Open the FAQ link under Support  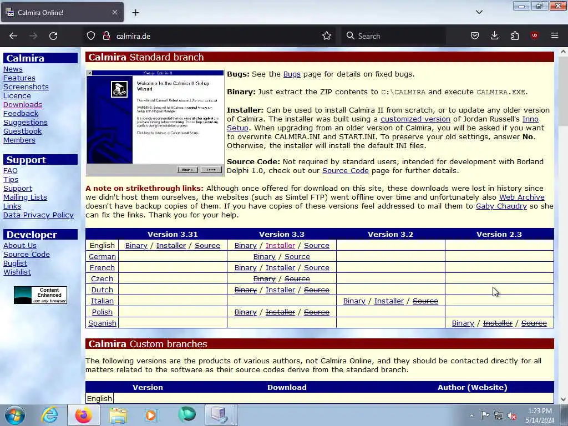[11, 171]
